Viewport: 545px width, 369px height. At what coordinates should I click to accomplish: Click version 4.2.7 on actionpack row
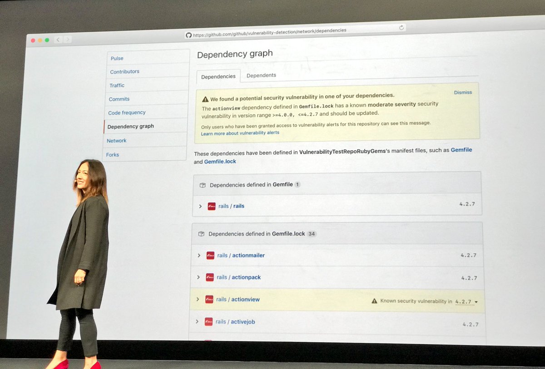tap(469, 278)
